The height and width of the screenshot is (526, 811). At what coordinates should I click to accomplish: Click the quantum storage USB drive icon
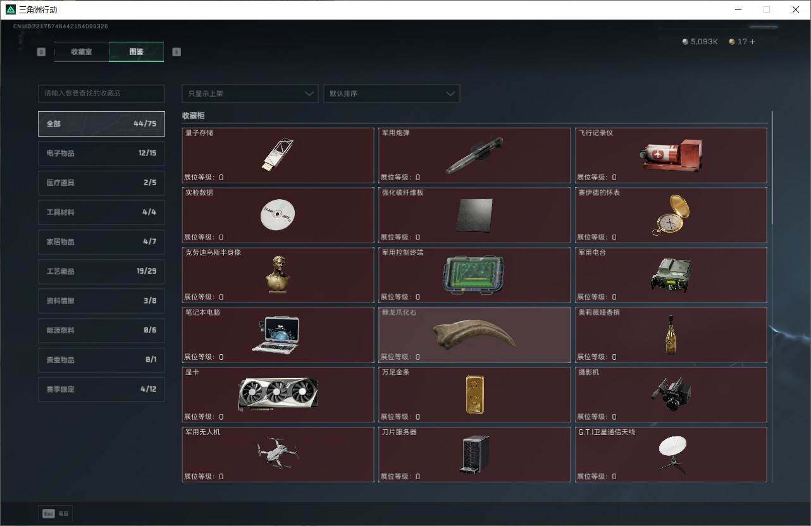[x=278, y=155]
